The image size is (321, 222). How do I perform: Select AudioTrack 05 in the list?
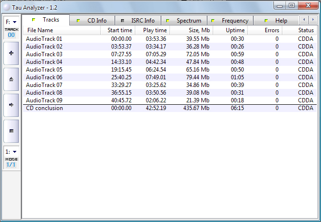coord(44,70)
